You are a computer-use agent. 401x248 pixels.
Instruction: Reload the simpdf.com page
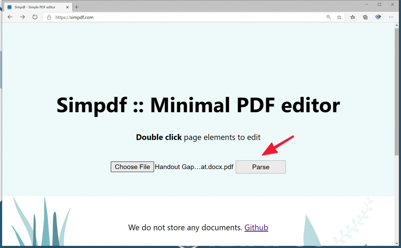tap(35, 17)
